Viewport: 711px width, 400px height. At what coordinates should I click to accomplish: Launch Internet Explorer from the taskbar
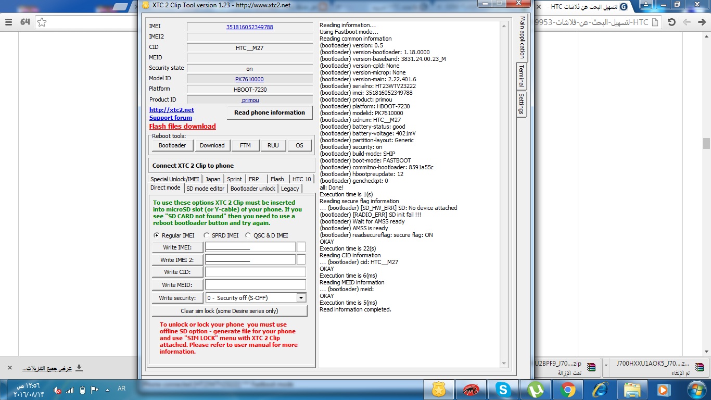click(x=600, y=390)
